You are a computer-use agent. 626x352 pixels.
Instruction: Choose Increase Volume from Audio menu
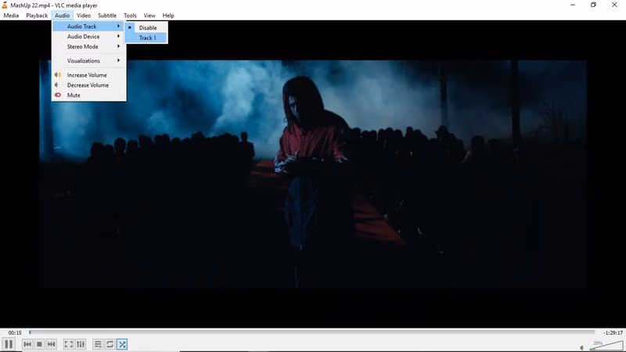coord(88,75)
